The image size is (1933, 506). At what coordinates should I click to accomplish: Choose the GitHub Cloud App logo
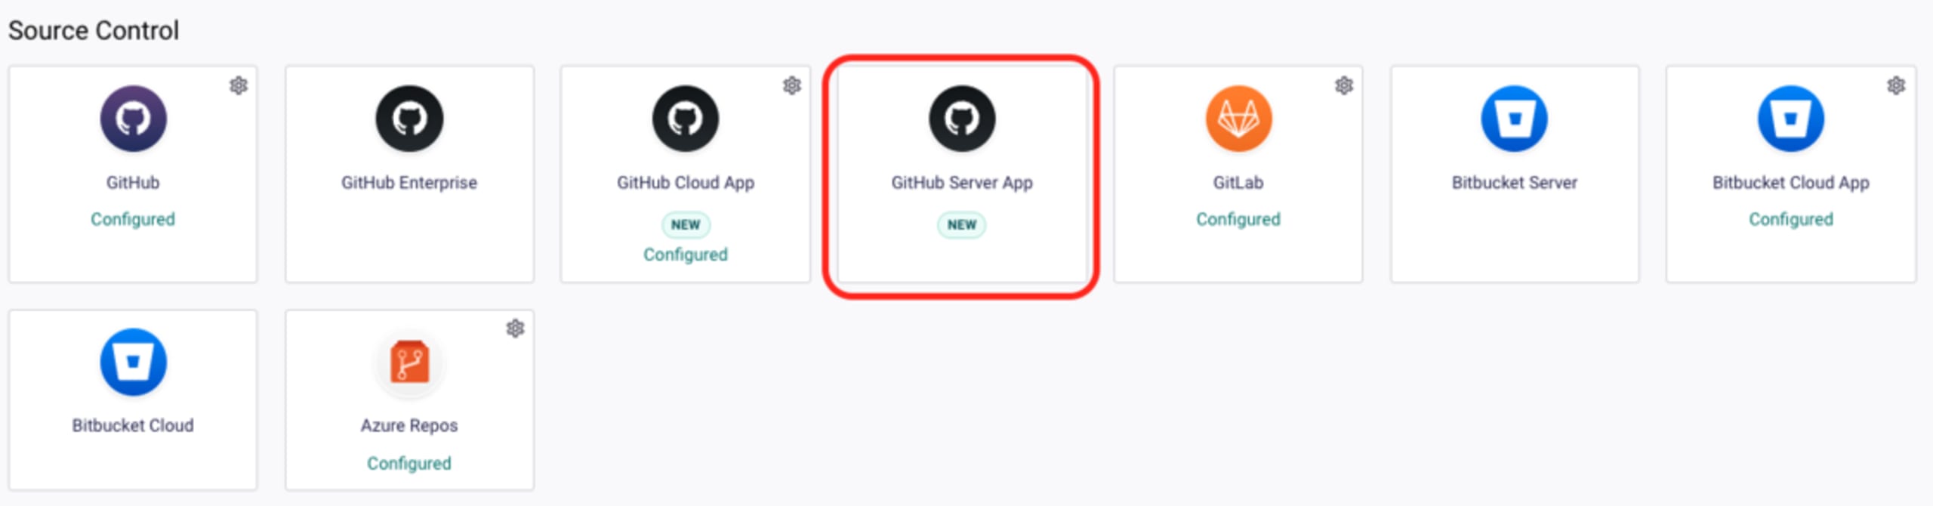[x=686, y=119]
